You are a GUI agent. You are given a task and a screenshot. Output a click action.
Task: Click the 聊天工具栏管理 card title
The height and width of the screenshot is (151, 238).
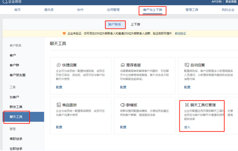click(x=203, y=105)
